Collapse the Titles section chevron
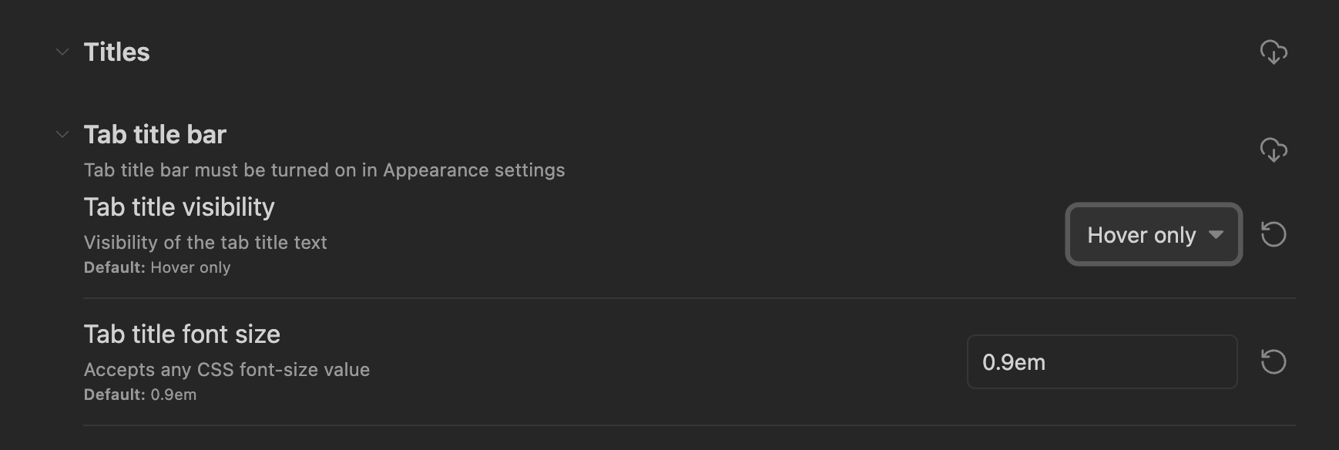 coord(62,52)
